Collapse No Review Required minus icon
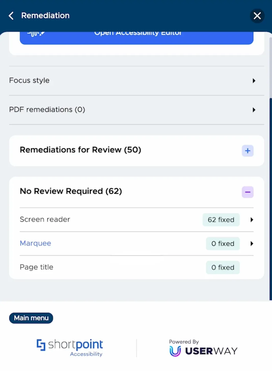This screenshot has width=272, height=371. 248,192
